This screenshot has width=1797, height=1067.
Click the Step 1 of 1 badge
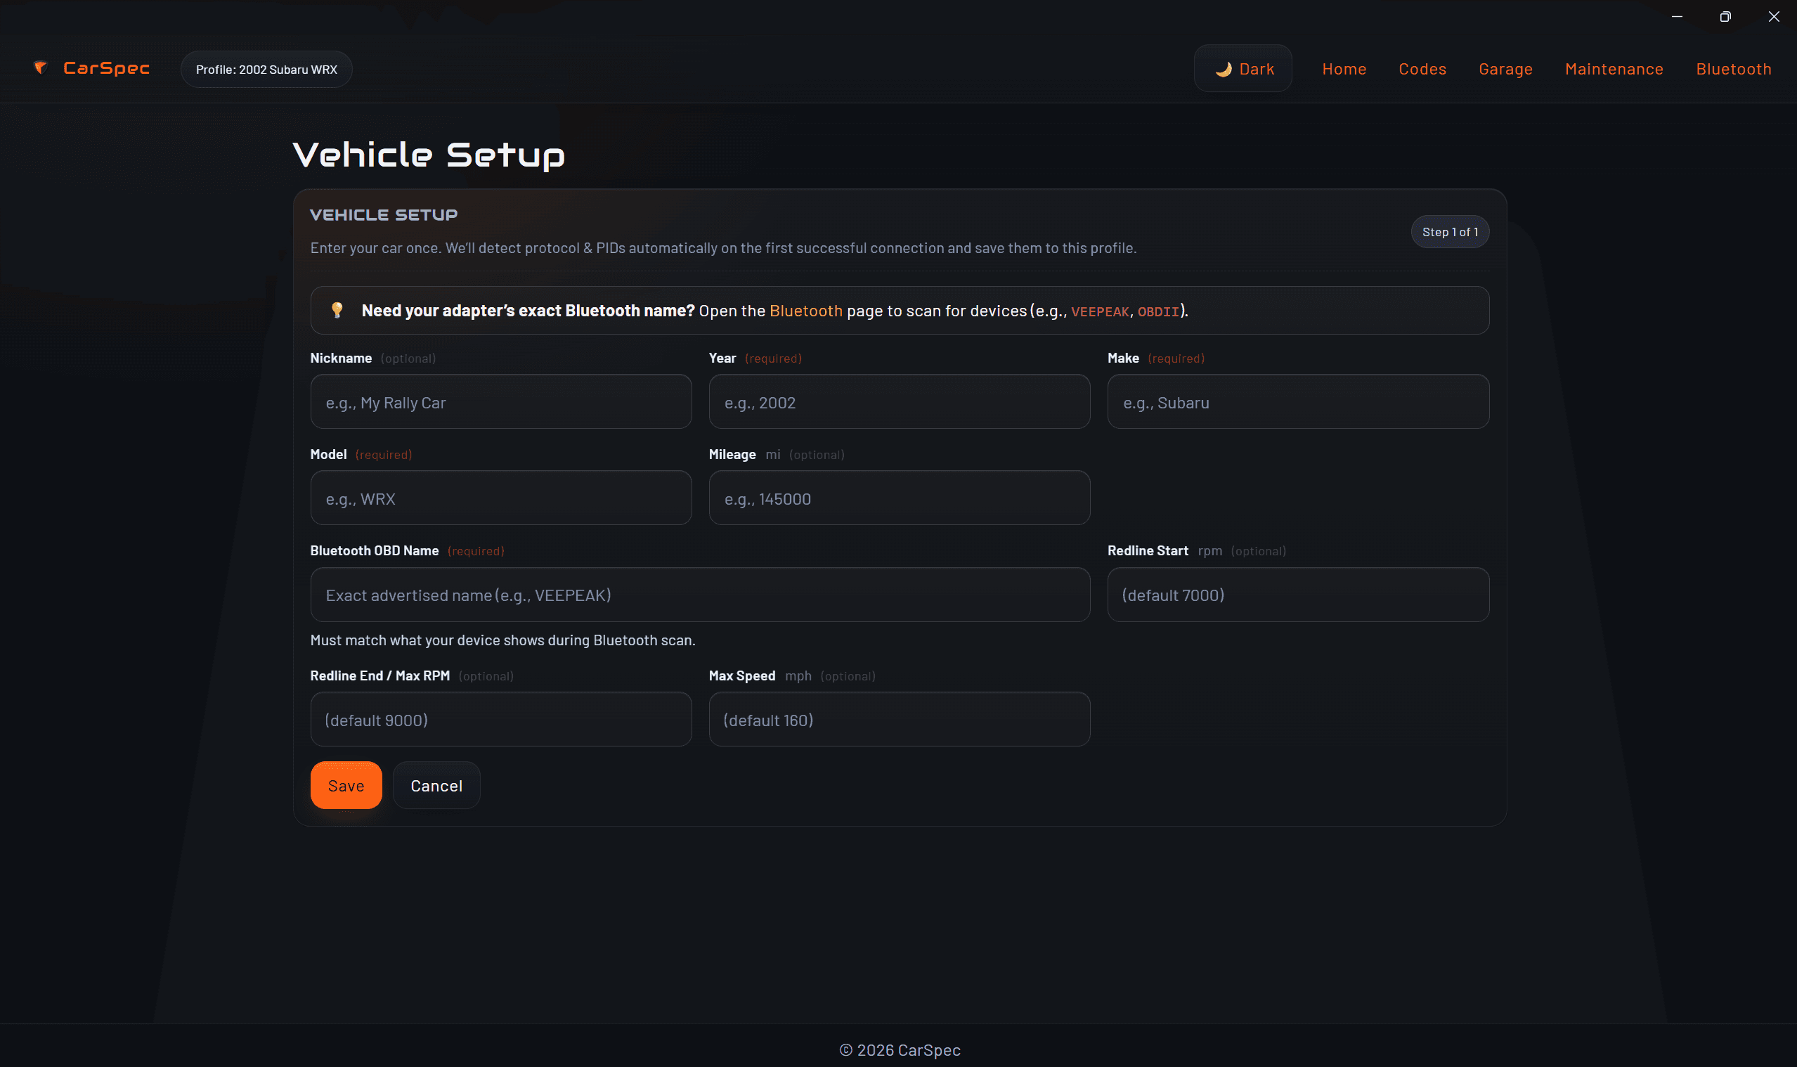[1450, 231]
